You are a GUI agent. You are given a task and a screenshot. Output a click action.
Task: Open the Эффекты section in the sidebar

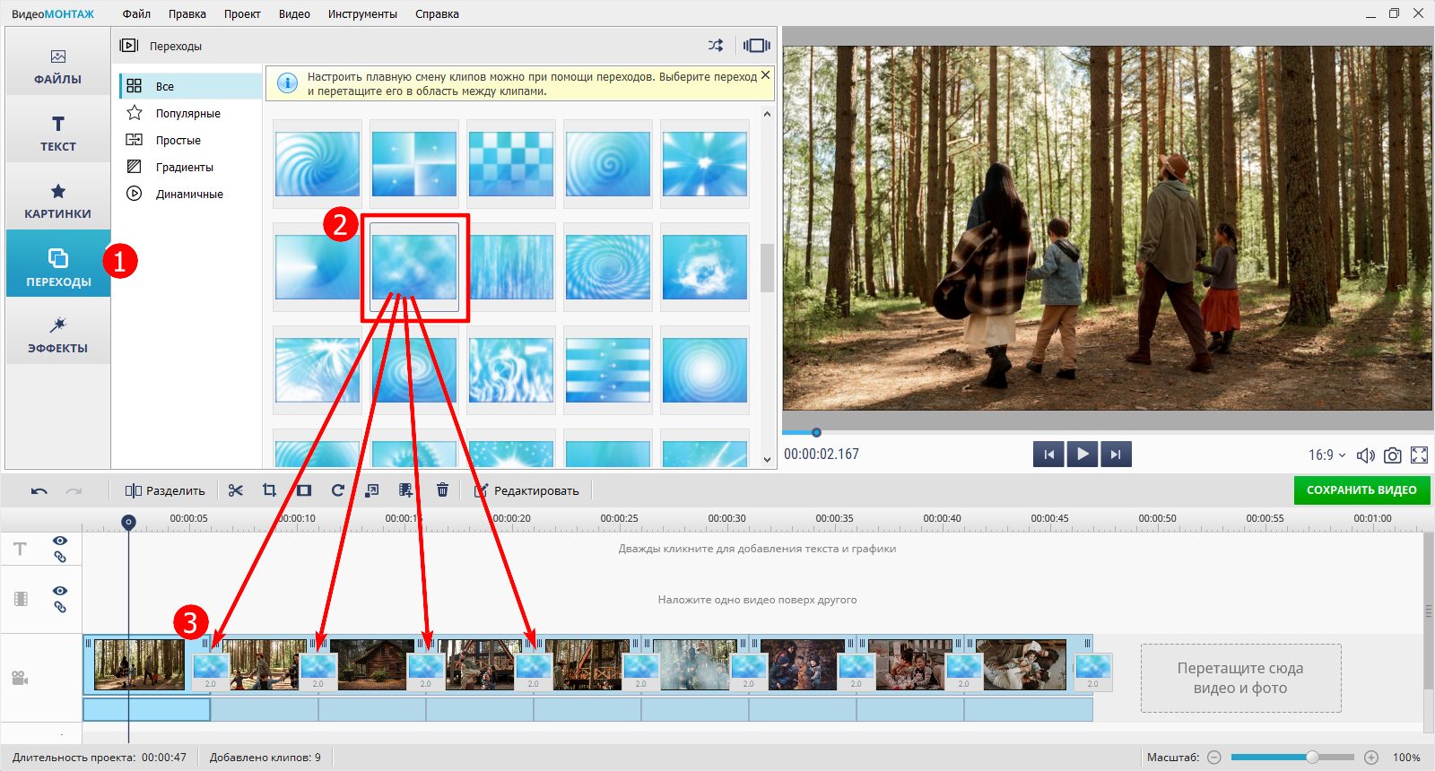tap(58, 334)
